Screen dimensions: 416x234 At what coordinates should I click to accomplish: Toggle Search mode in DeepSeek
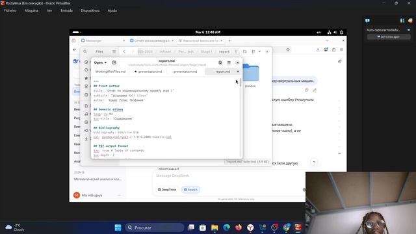coord(190,190)
